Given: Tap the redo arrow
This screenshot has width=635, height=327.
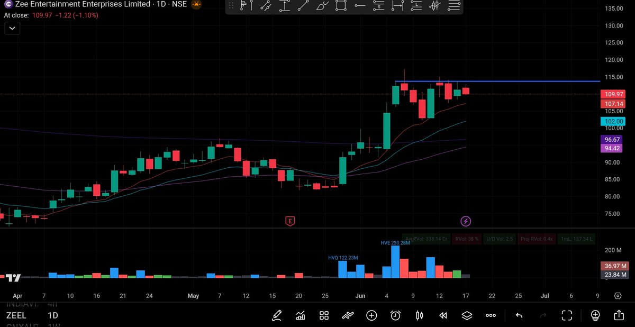Looking at the screenshot, I should [543, 315].
